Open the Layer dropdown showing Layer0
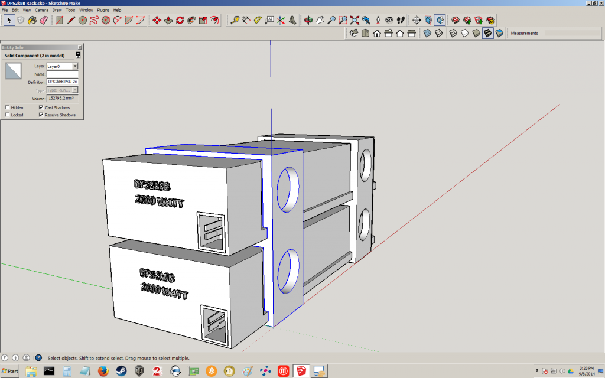The image size is (605, 378). click(x=75, y=67)
